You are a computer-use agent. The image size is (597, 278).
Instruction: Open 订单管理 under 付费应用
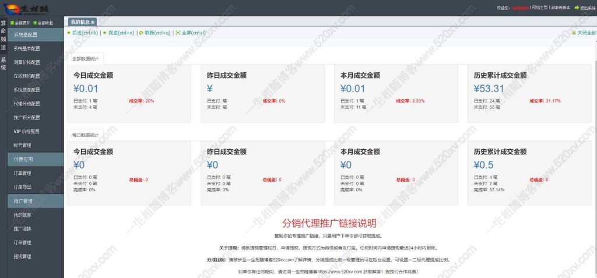pyautogui.click(x=23, y=173)
